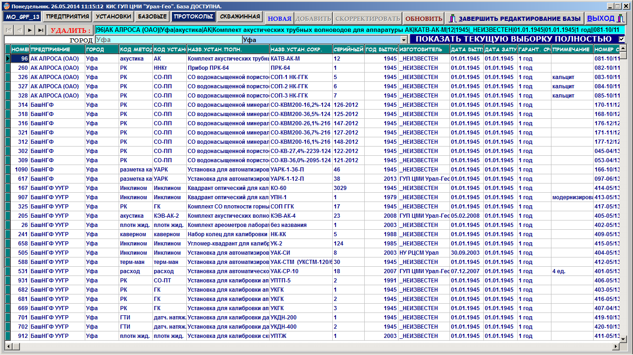Click the record string field beside УДАЛИТЬ
This screenshot has width=633, height=355.
click(360, 30)
